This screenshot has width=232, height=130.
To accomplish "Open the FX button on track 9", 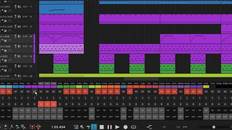I will [x=5, y=31].
